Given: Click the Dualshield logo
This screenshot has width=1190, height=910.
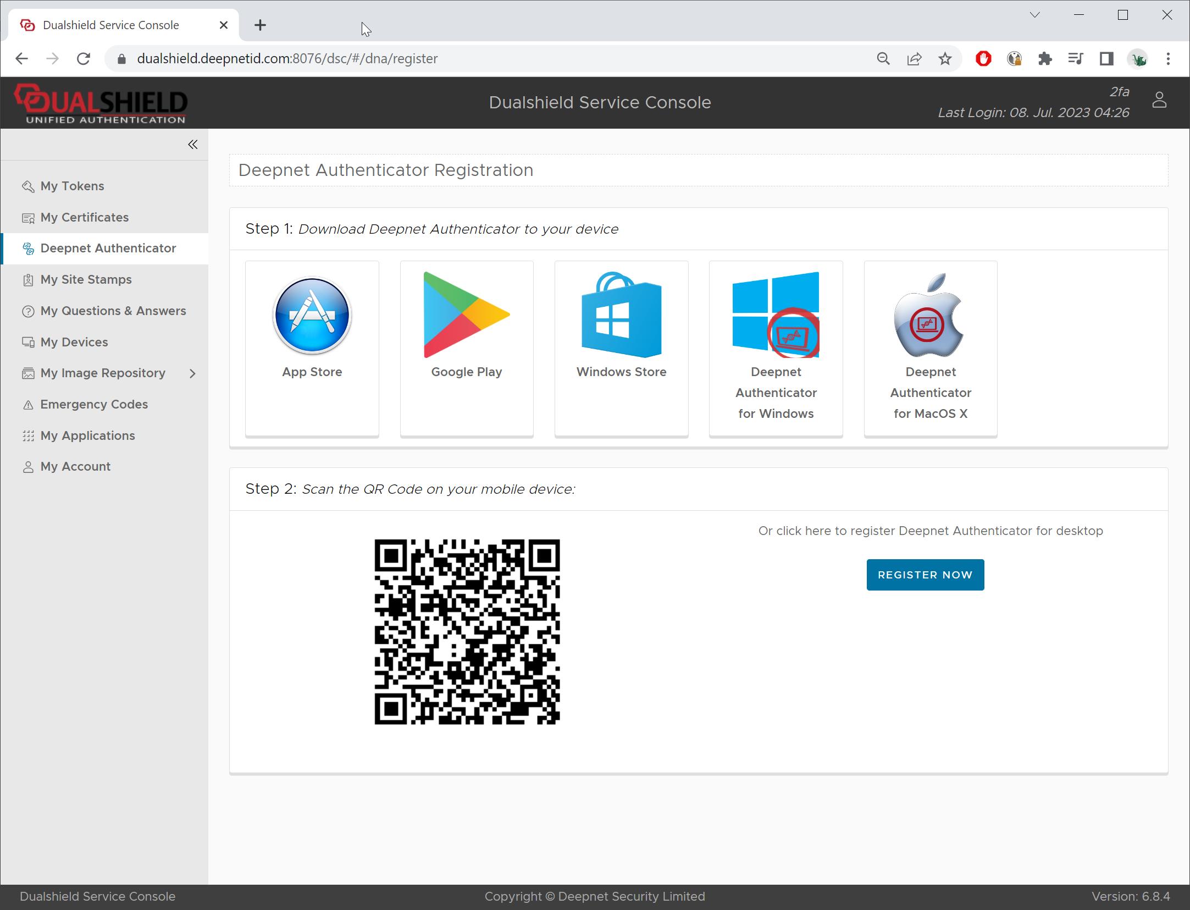Looking at the screenshot, I should pyautogui.click(x=101, y=103).
